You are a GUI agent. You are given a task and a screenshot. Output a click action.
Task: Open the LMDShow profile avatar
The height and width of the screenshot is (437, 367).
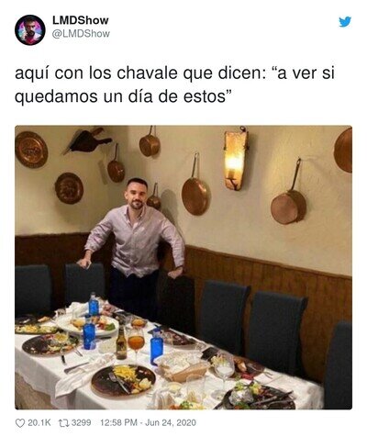tap(30, 30)
